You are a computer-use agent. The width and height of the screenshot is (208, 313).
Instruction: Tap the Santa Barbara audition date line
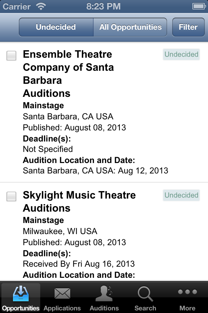(96, 171)
